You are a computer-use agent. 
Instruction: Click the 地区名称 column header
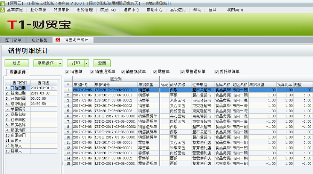[240, 84]
